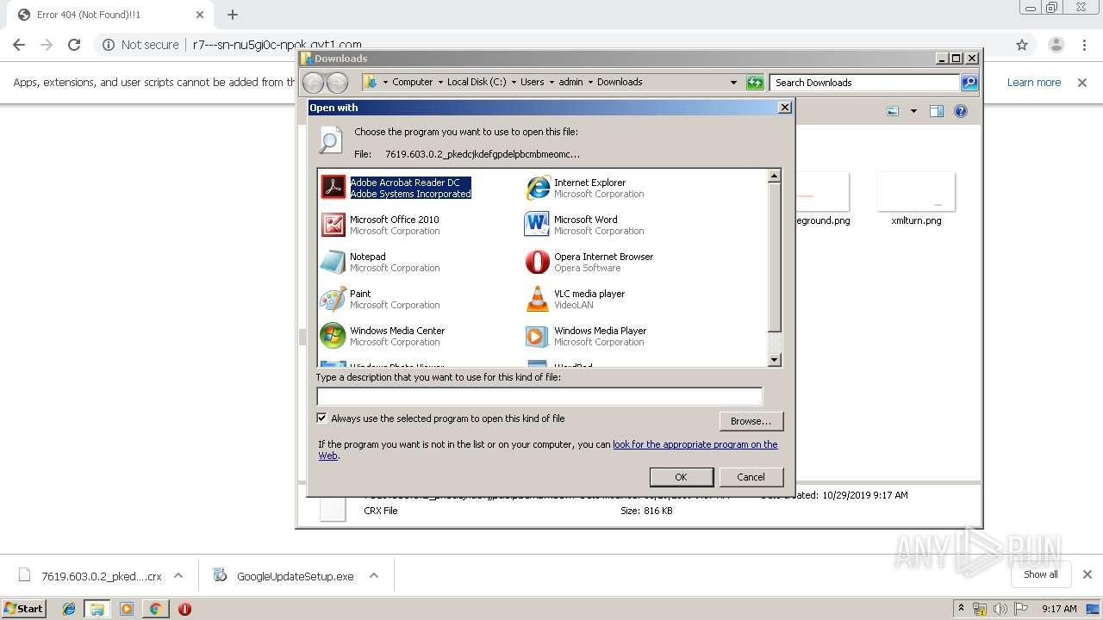Screen dimensions: 1103x620
Task: Select Notepad in the program list
Action: click(x=381, y=262)
